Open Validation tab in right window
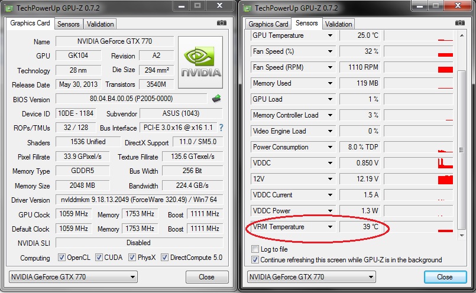 [338, 24]
